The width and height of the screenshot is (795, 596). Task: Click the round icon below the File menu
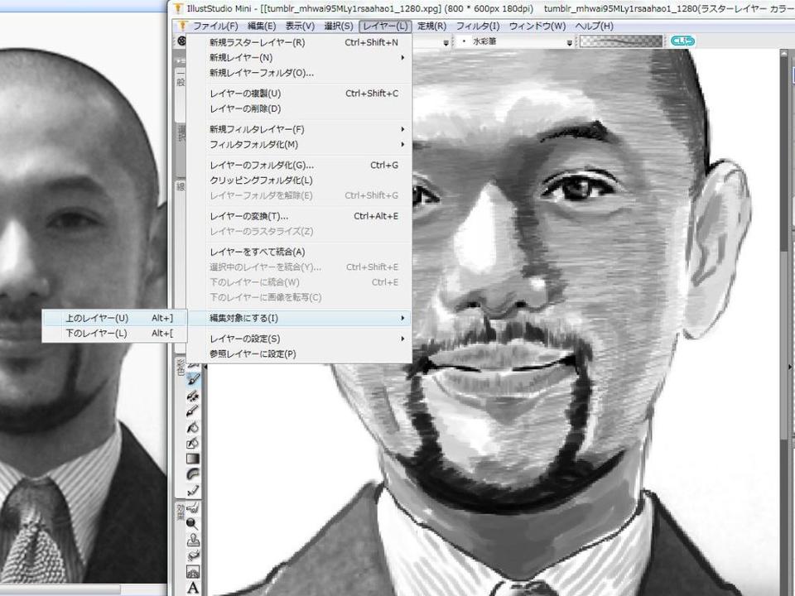click(x=181, y=41)
